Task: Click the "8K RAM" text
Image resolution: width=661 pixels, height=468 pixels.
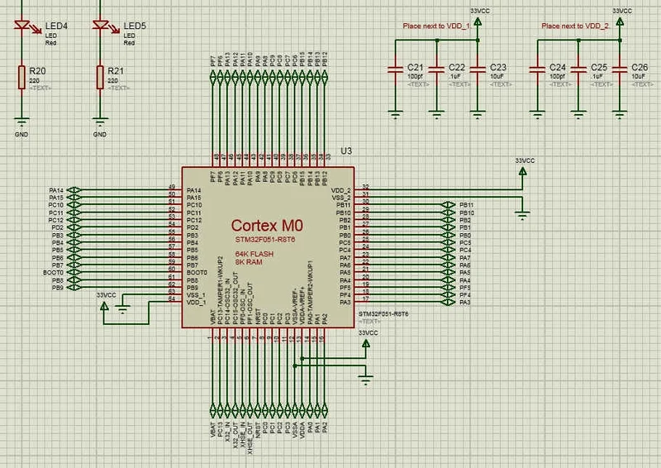Action: click(x=249, y=262)
